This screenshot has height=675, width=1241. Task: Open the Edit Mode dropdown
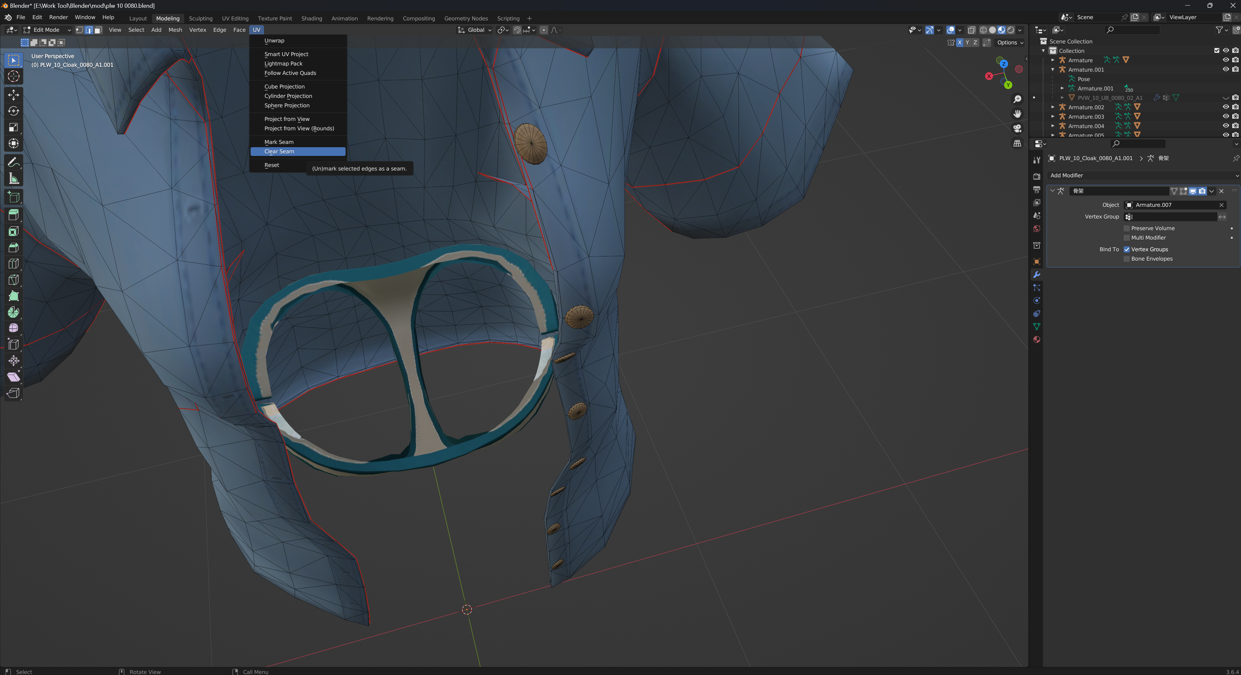(x=47, y=30)
